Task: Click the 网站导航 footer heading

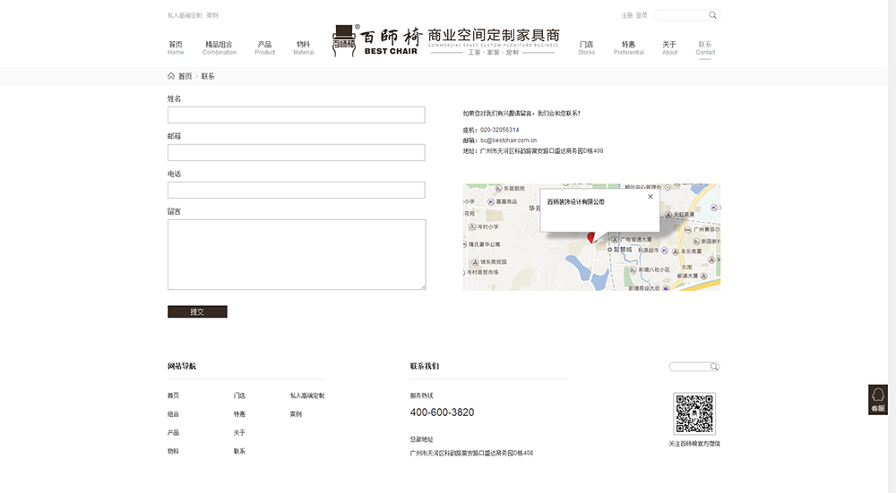Action: [x=182, y=366]
